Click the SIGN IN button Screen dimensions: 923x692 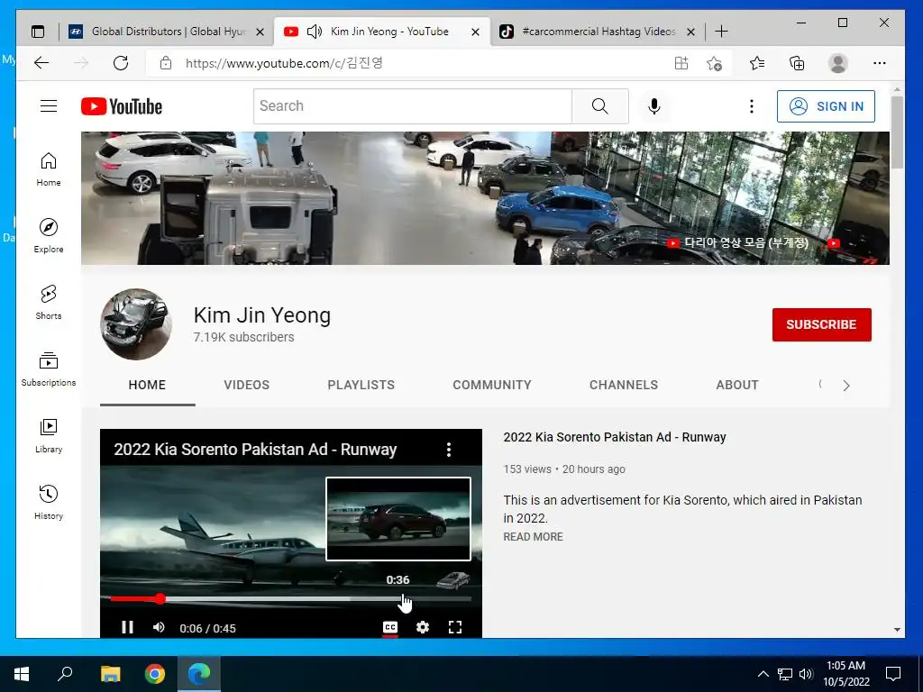pos(826,106)
